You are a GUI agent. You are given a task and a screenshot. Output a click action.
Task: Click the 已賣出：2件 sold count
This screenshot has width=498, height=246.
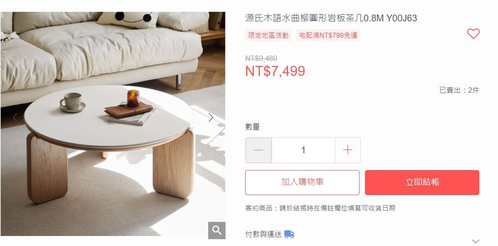[459, 90]
